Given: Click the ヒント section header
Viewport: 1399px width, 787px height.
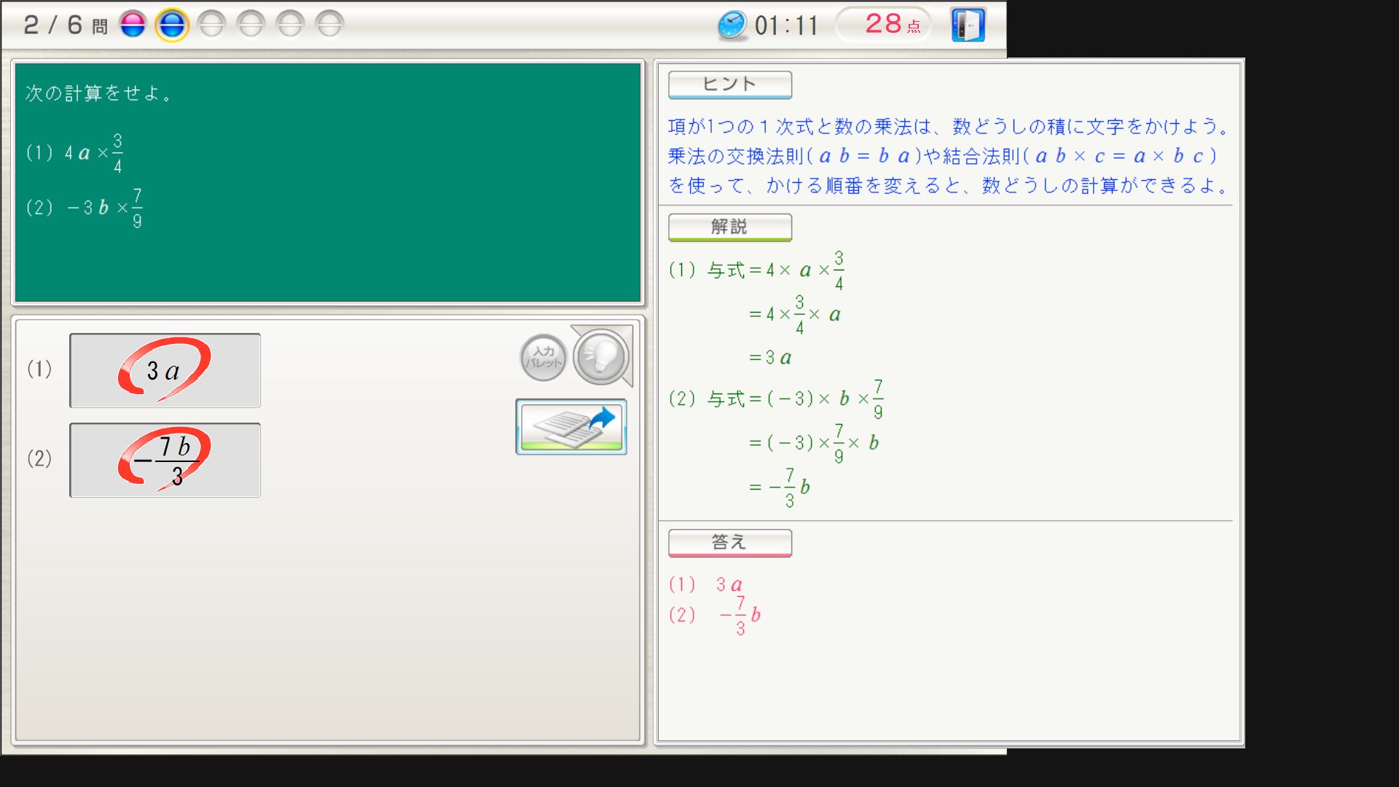Looking at the screenshot, I should (x=729, y=85).
